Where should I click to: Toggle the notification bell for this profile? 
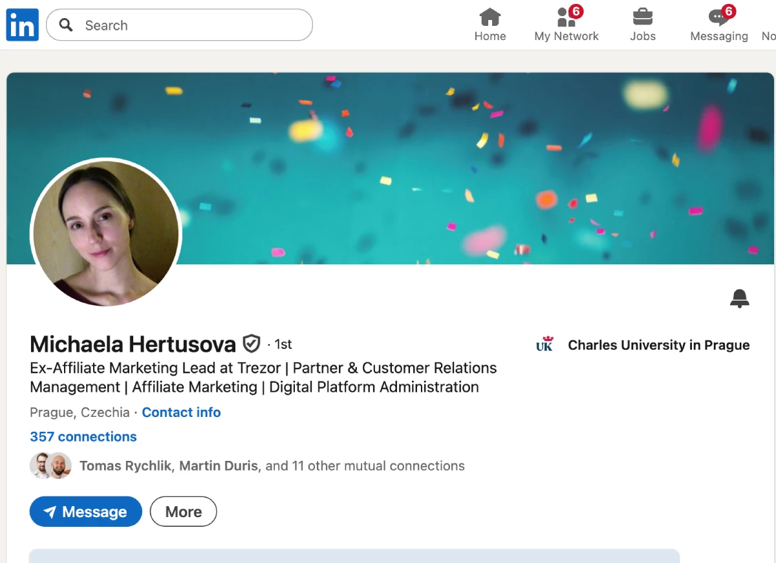[x=739, y=298]
